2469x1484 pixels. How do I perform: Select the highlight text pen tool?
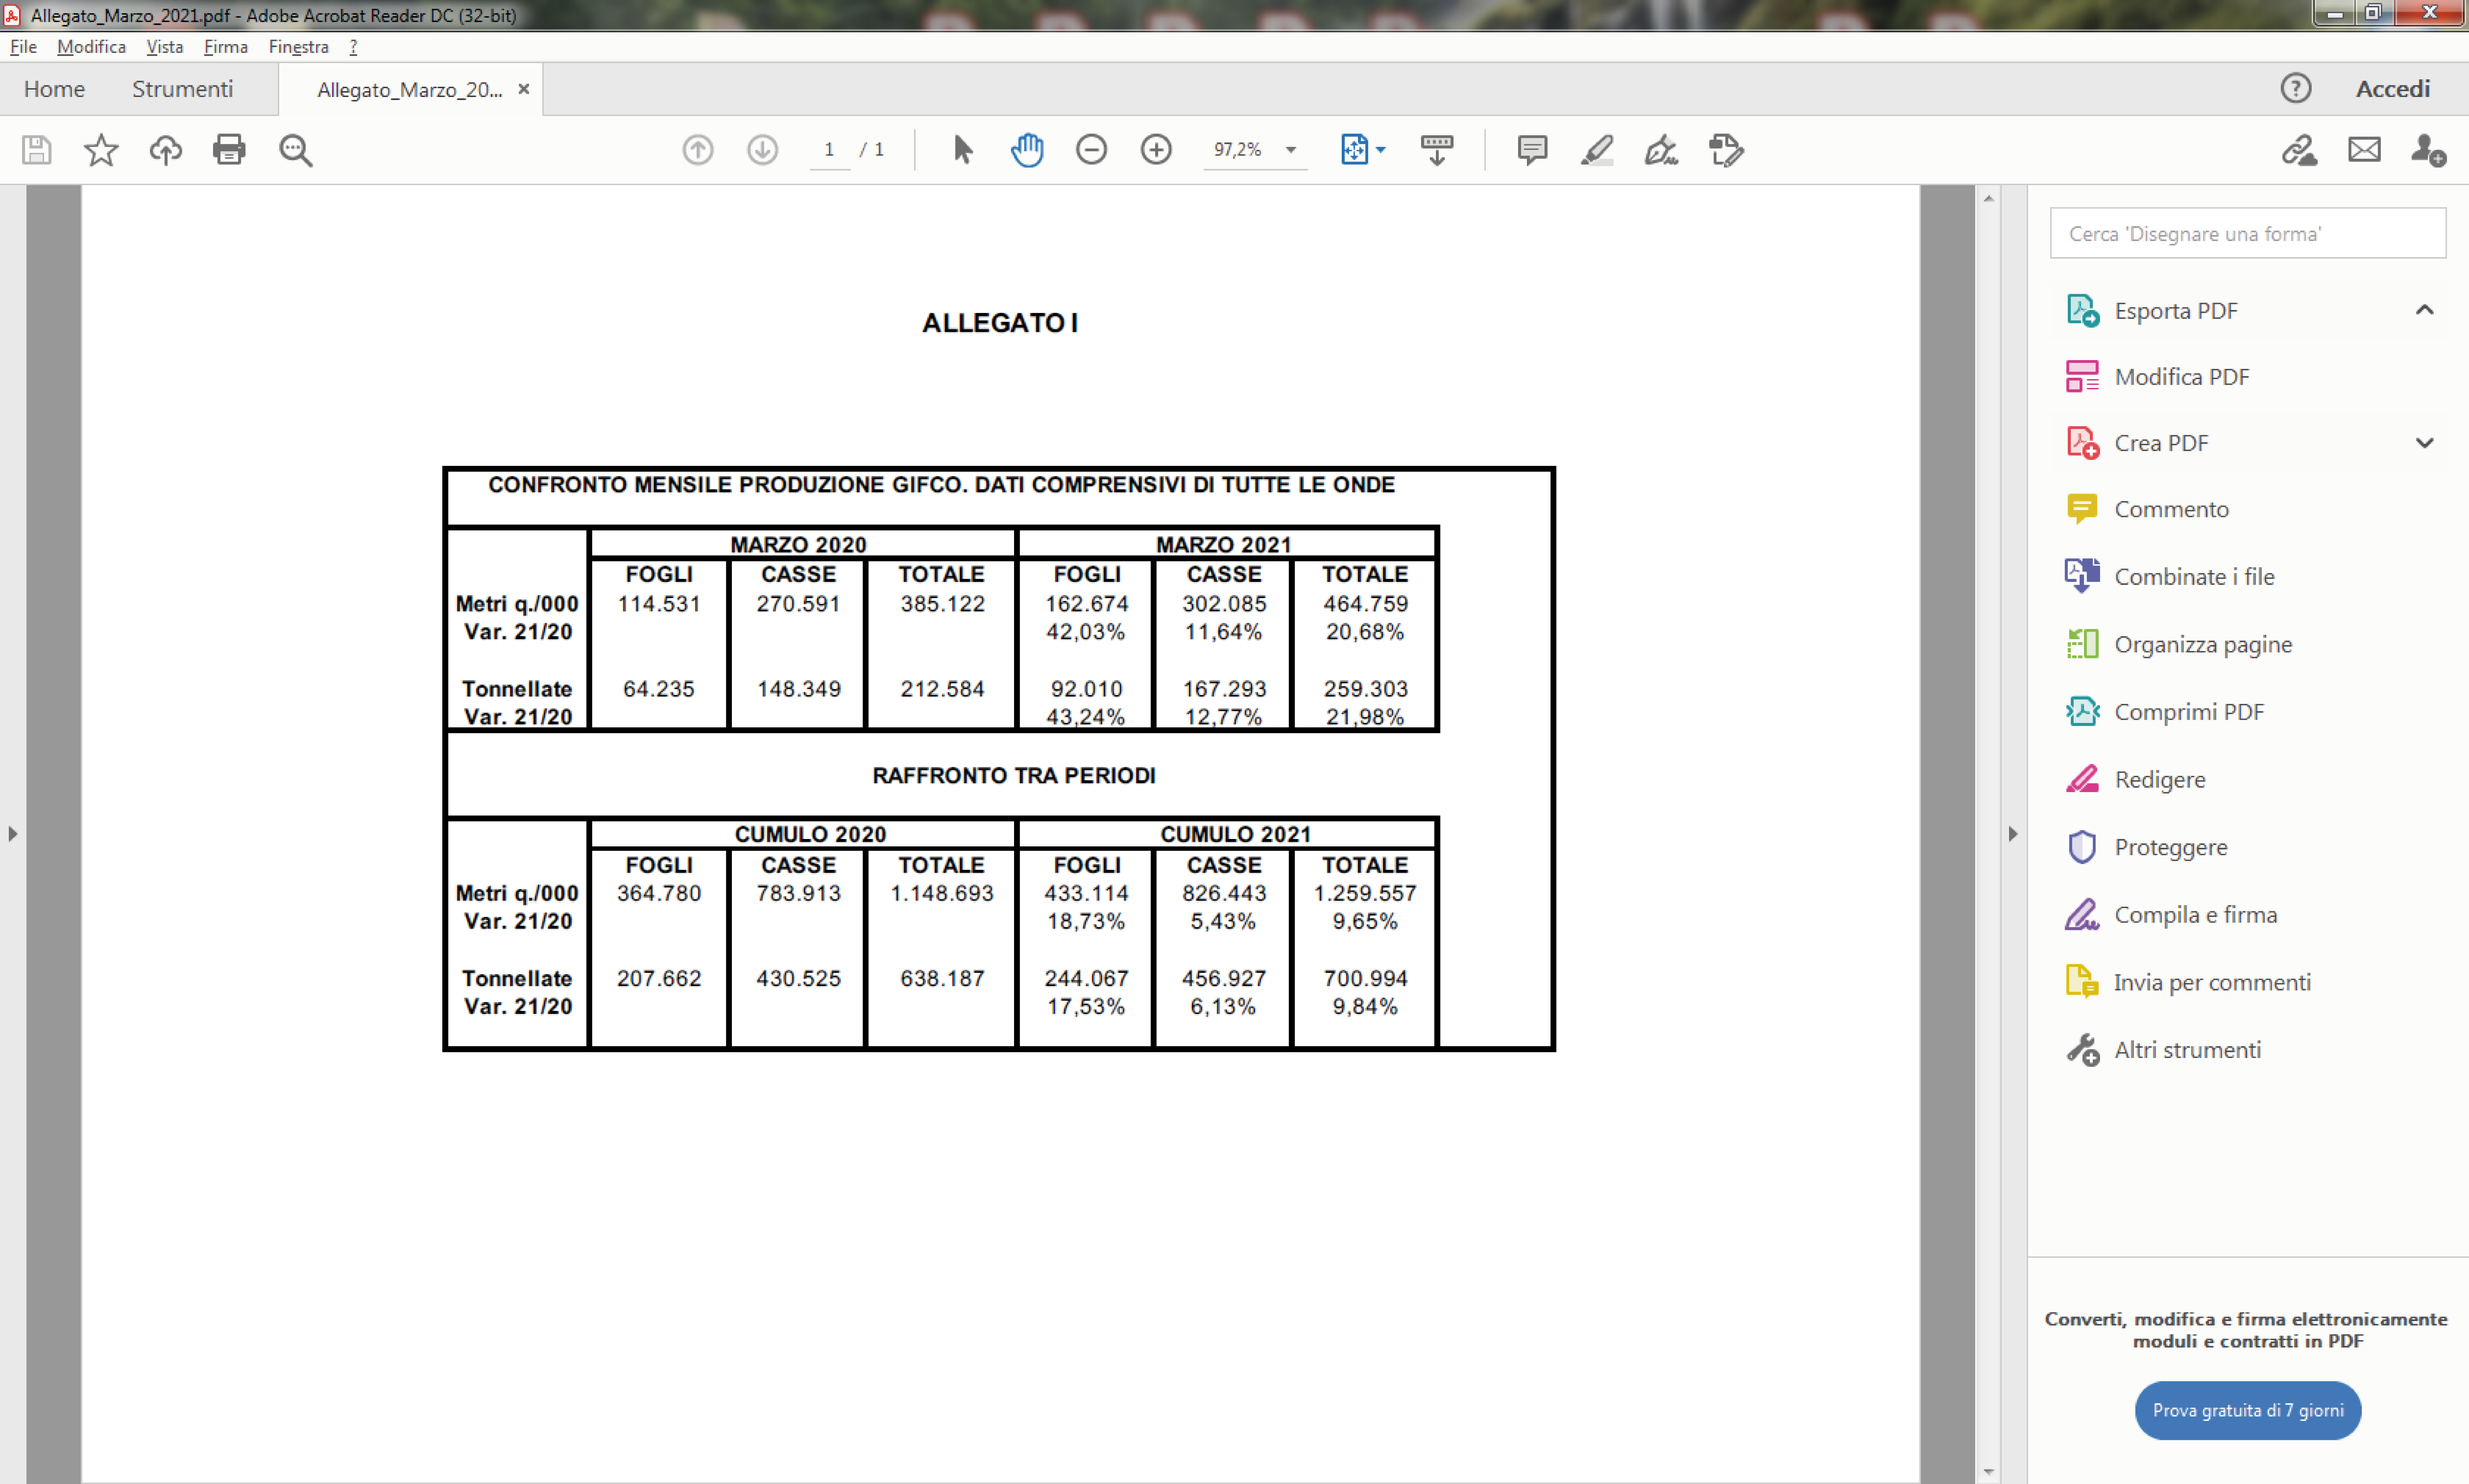(1597, 150)
